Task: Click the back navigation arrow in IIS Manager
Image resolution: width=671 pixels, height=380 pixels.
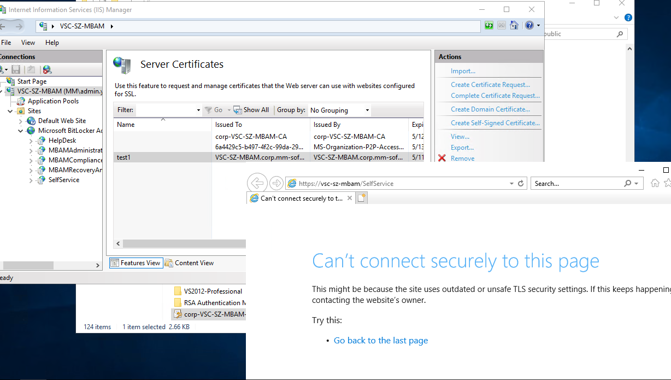Action: click(x=4, y=25)
